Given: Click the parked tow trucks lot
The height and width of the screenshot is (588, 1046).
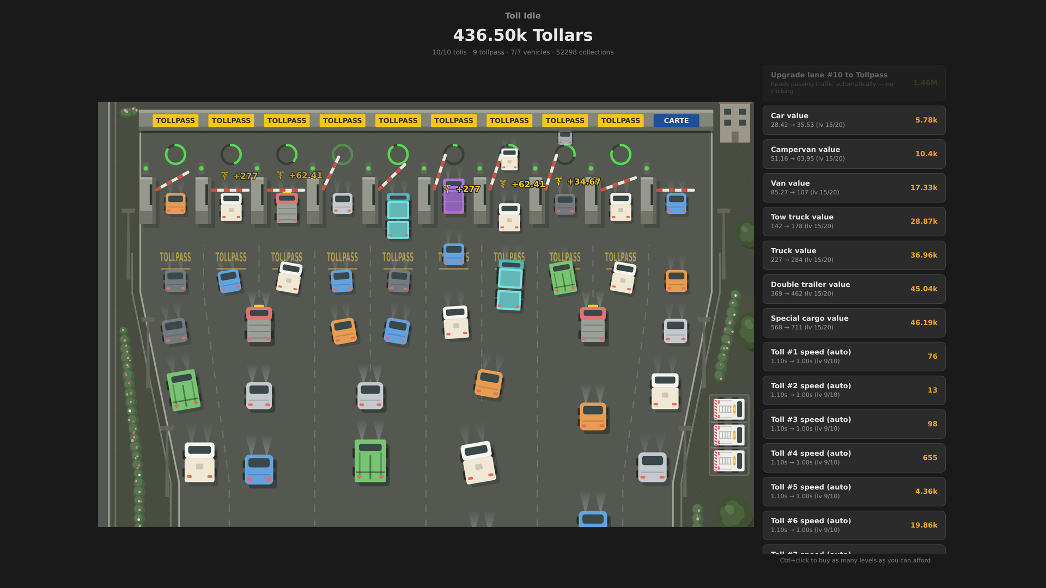Looking at the screenshot, I should (x=729, y=435).
